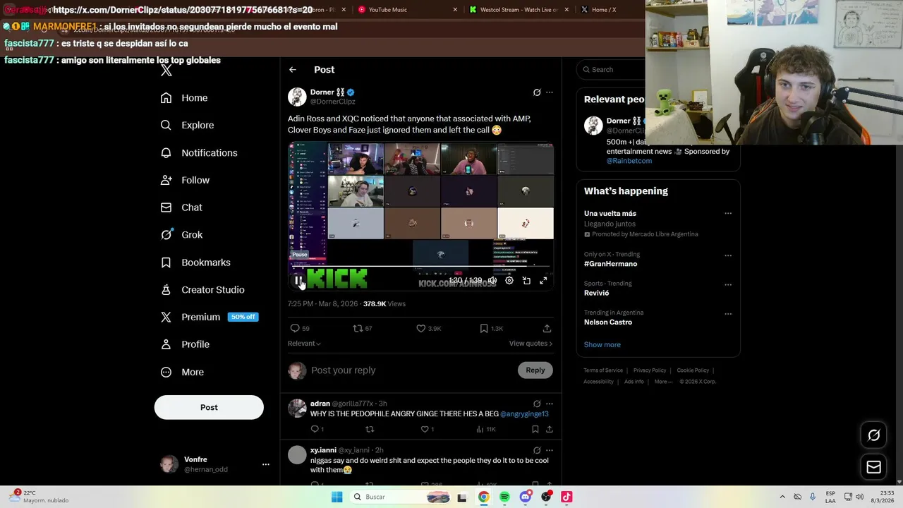The height and width of the screenshot is (508, 903).
Task: Open more options on adran's reply
Action: pos(550,404)
